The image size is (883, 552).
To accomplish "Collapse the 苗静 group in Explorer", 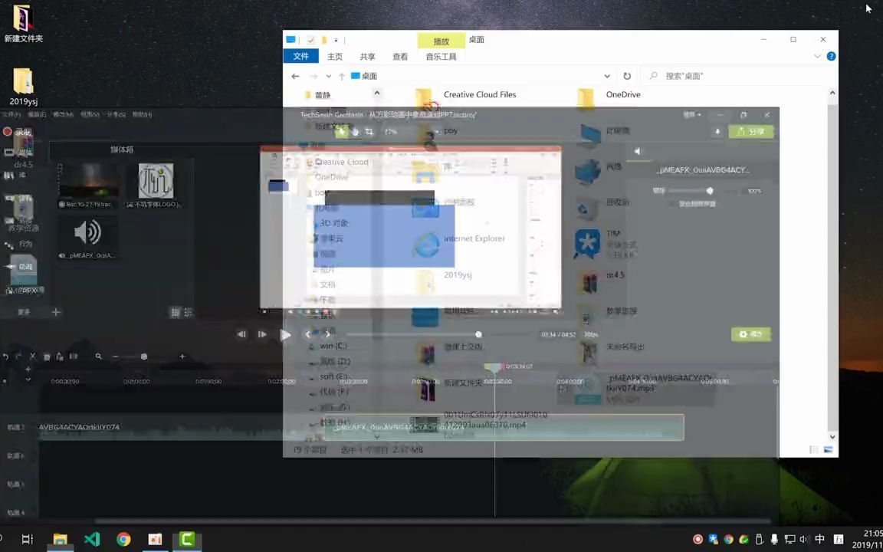I will (376, 92).
